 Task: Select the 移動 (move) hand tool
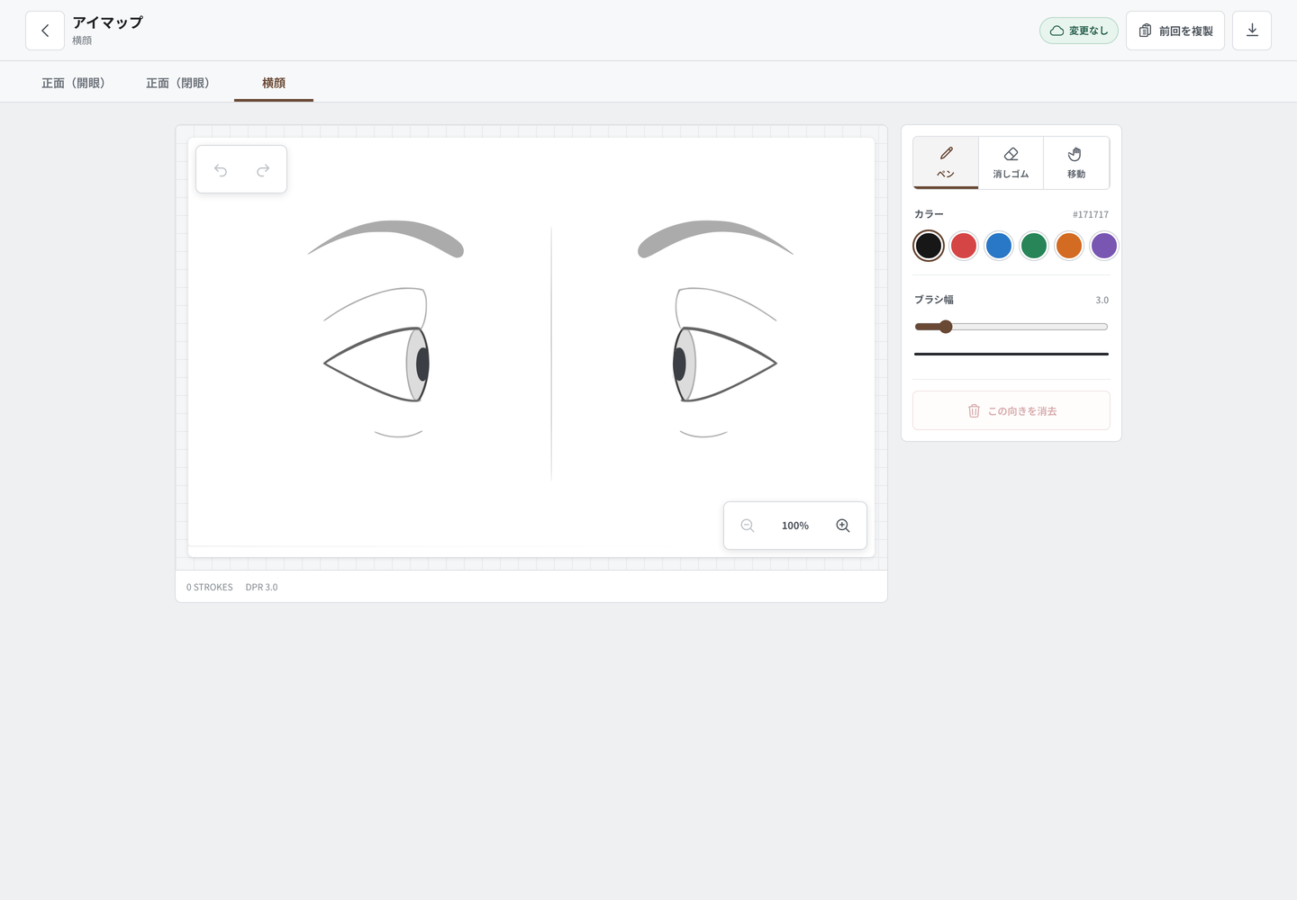(1076, 163)
